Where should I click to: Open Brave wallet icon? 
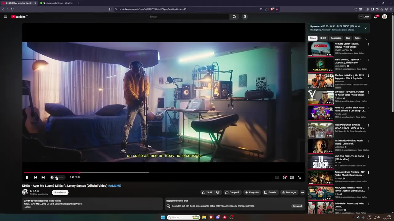[377, 9]
